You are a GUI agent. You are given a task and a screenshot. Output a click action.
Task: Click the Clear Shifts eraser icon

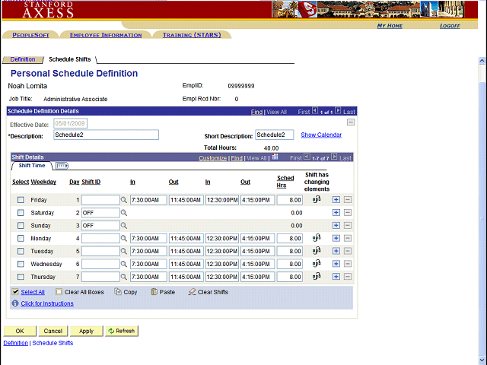192,292
